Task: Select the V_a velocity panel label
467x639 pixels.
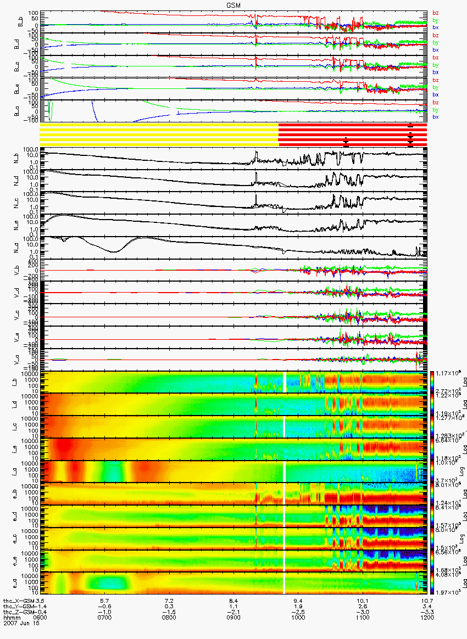Action: (16, 360)
